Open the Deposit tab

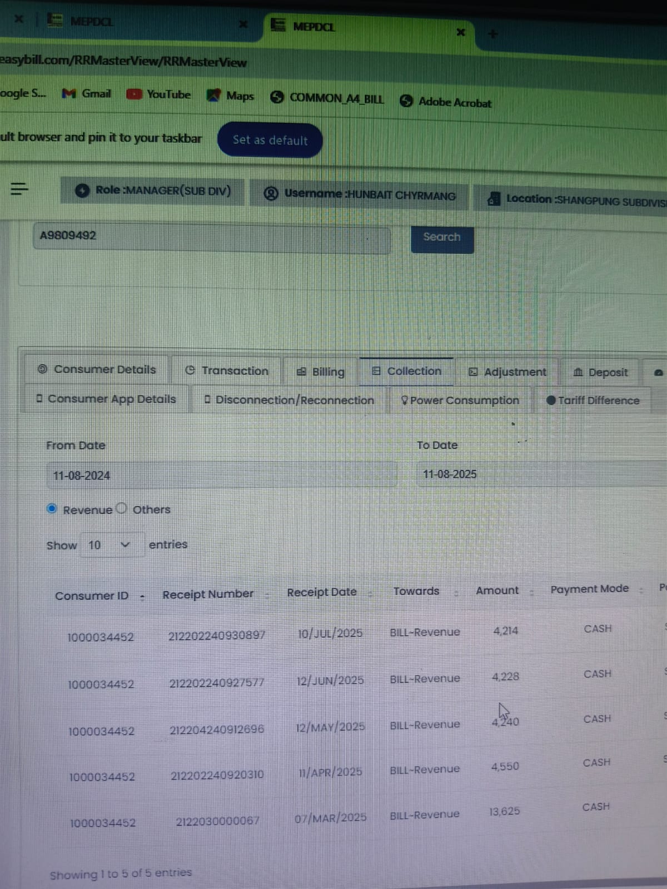[x=600, y=372]
